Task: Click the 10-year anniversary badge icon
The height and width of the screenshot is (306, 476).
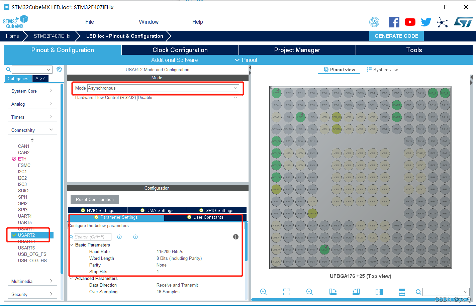Action: (374, 22)
